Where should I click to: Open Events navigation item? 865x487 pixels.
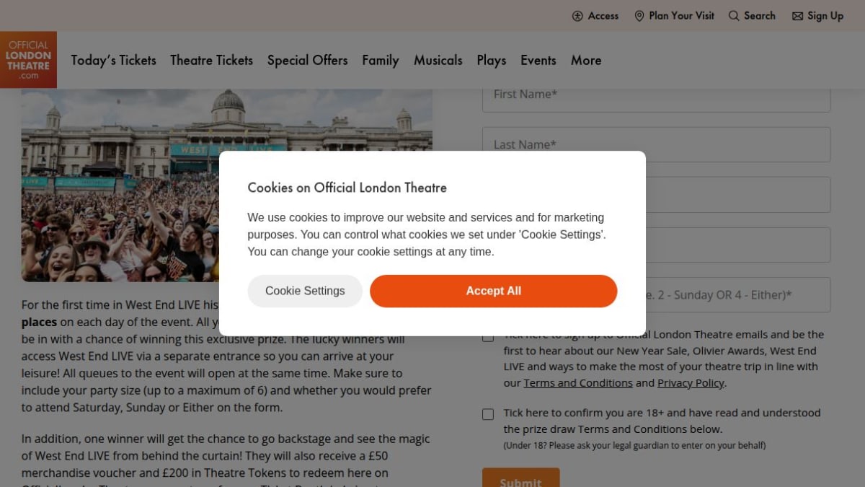(x=538, y=61)
